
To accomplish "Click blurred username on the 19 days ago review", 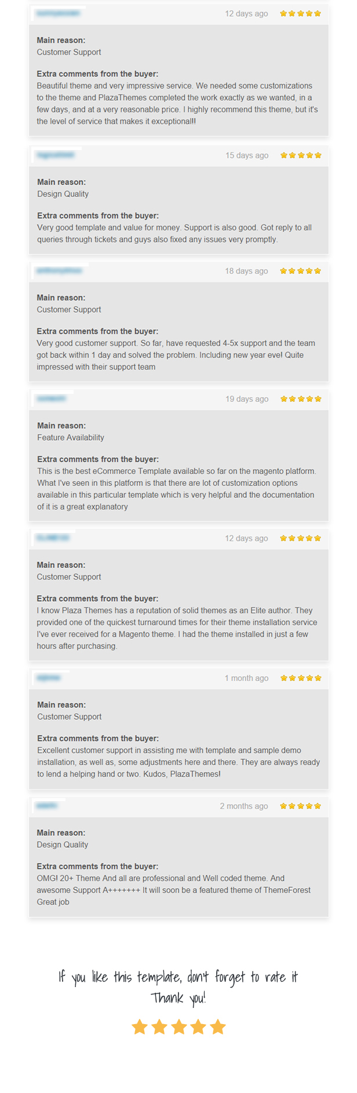I will (52, 399).
